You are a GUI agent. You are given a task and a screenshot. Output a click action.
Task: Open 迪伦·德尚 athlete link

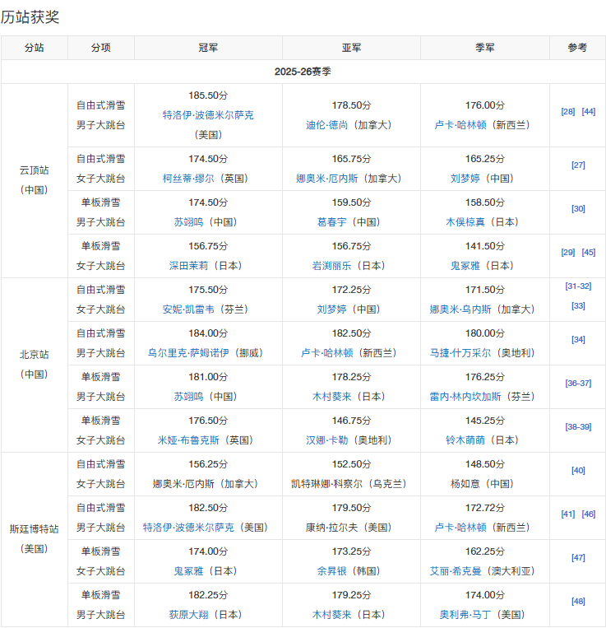pos(326,125)
